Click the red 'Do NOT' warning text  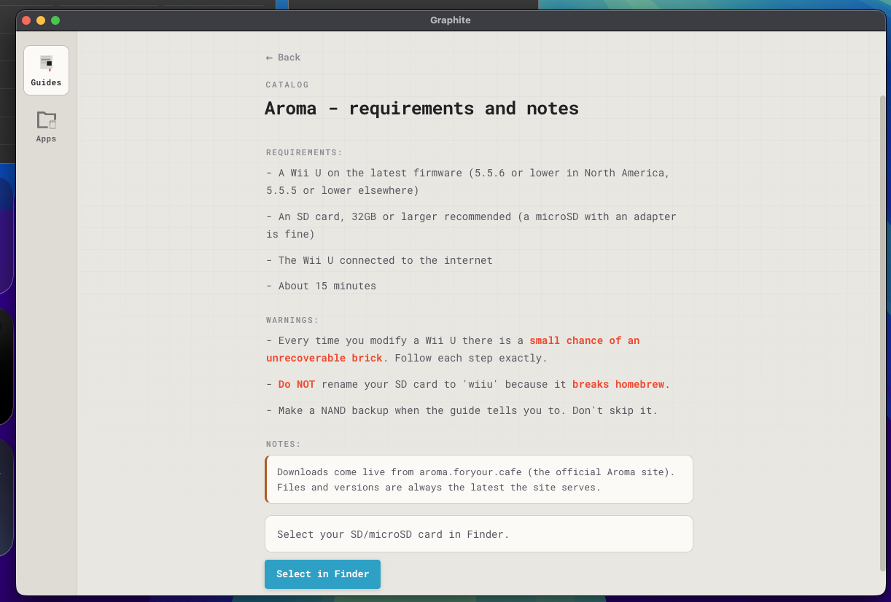pyautogui.click(x=296, y=384)
